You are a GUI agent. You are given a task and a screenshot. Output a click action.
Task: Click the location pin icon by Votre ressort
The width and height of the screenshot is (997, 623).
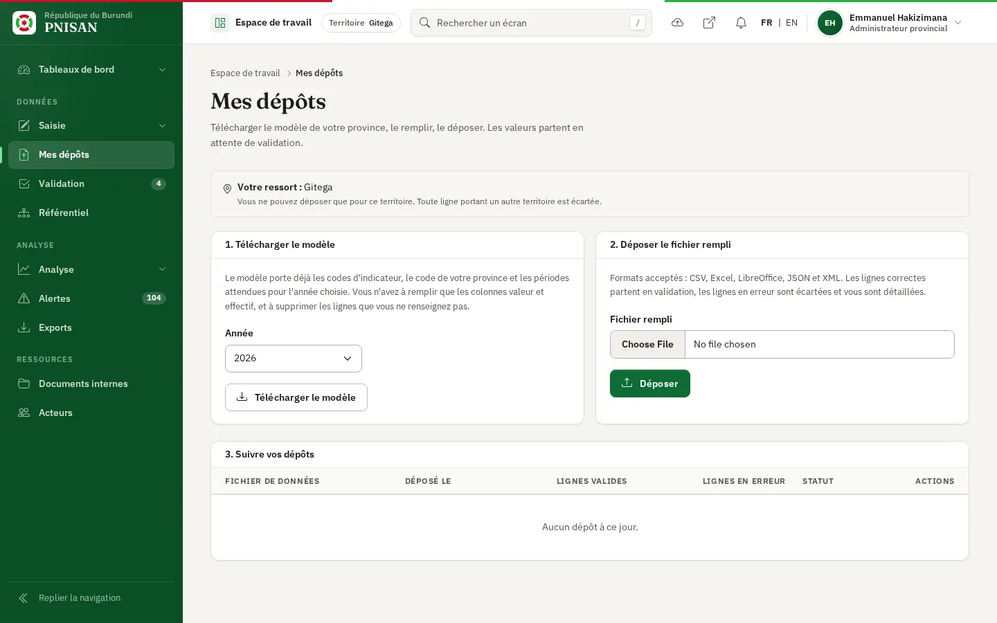pos(227,189)
